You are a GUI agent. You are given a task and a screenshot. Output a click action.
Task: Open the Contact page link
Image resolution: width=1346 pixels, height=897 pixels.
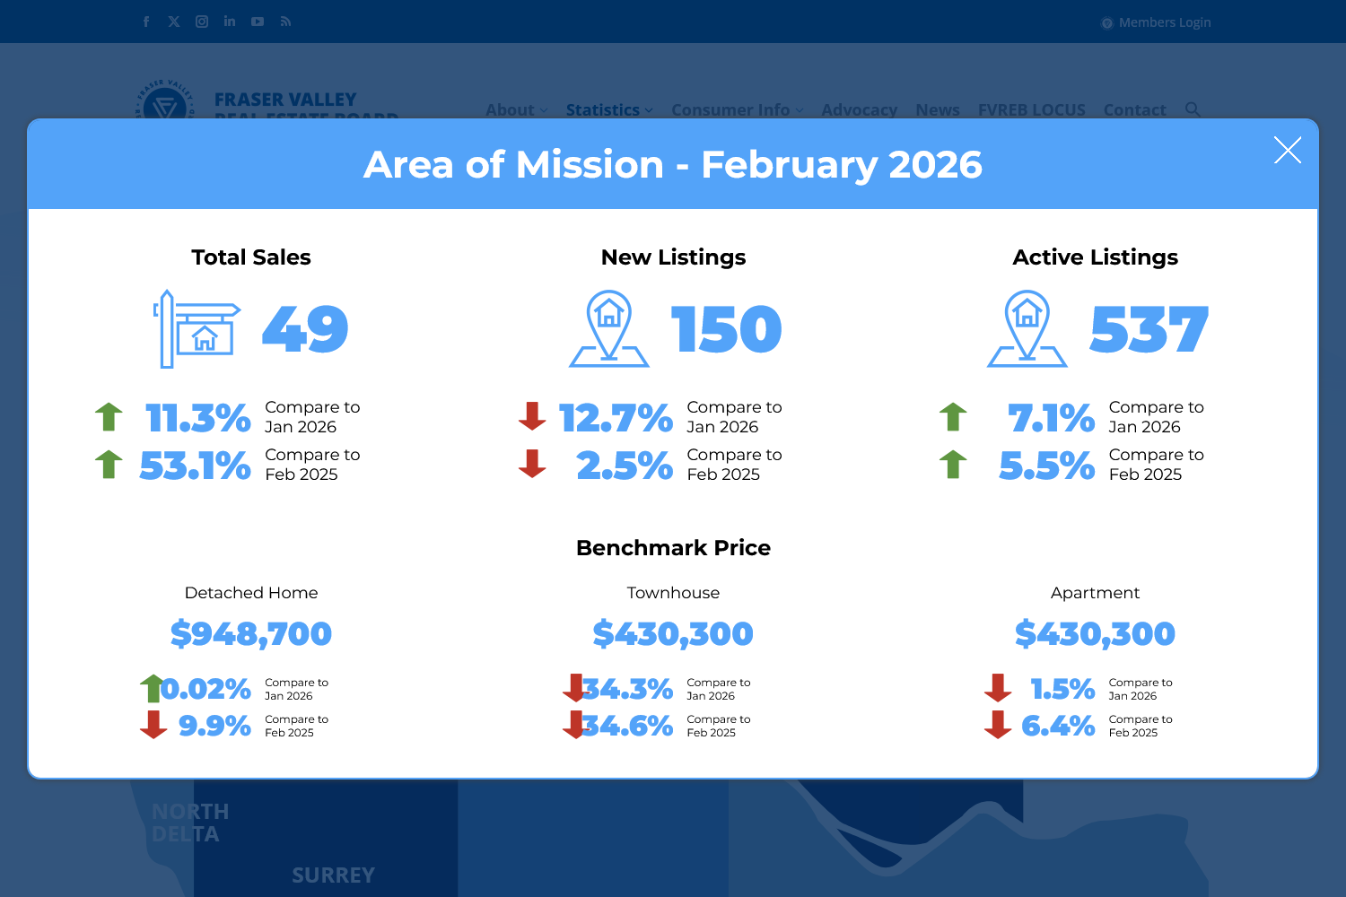pyautogui.click(x=1134, y=110)
